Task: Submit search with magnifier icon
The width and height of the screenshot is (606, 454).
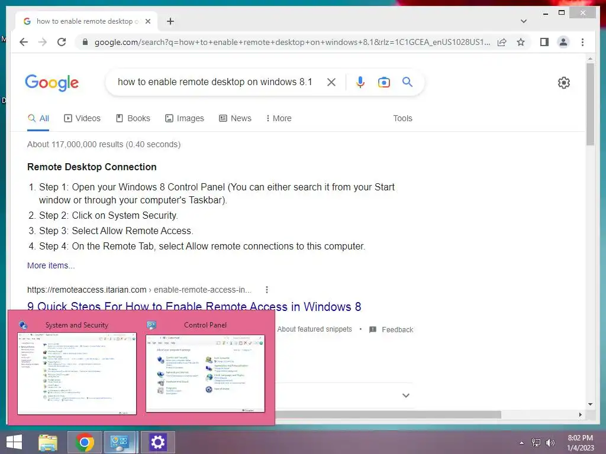Action: (x=407, y=82)
